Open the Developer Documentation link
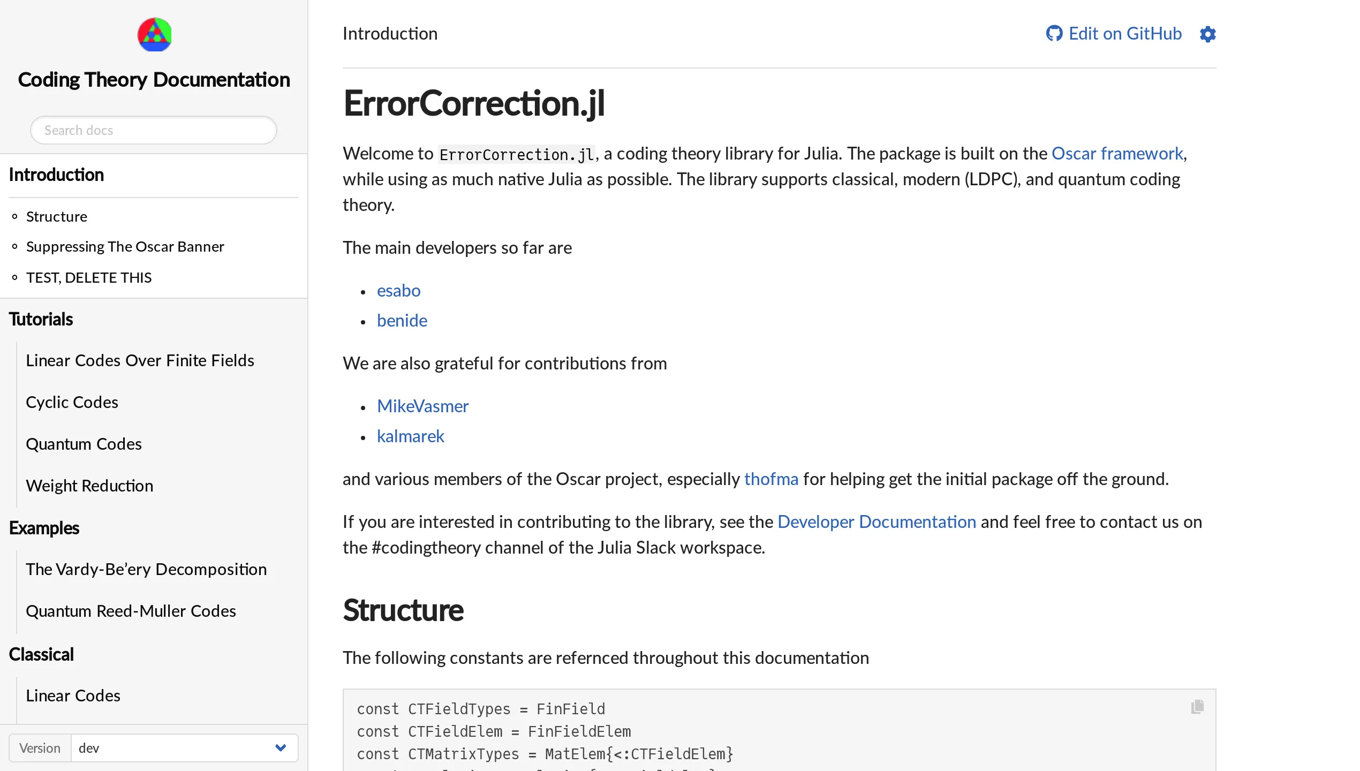The height and width of the screenshot is (771, 1360). [876, 521]
